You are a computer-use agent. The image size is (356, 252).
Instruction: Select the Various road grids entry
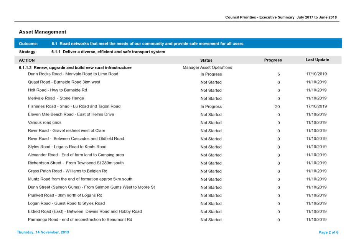pos(44,123)
